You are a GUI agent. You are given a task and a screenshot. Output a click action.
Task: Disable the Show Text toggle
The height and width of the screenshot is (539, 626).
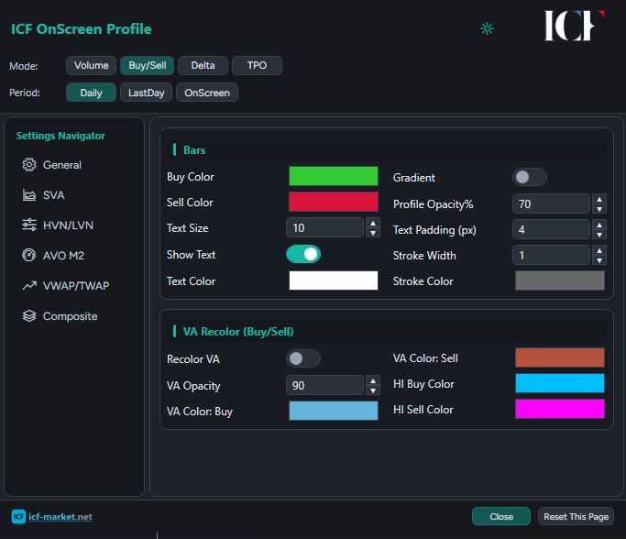tap(303, 254)
